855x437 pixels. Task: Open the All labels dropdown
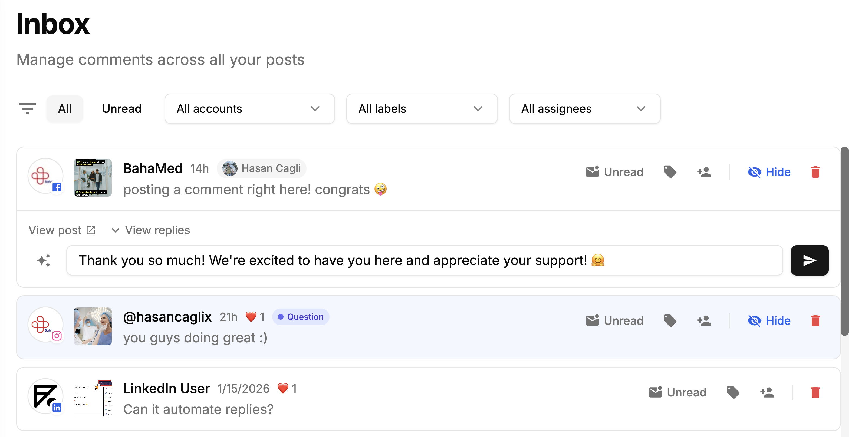tap(422, 109)
